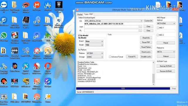The width and height of the screenshot is (188, 106).
Task: Open the SamKEY desktop shortcut
Action: (x=37, y=21)
